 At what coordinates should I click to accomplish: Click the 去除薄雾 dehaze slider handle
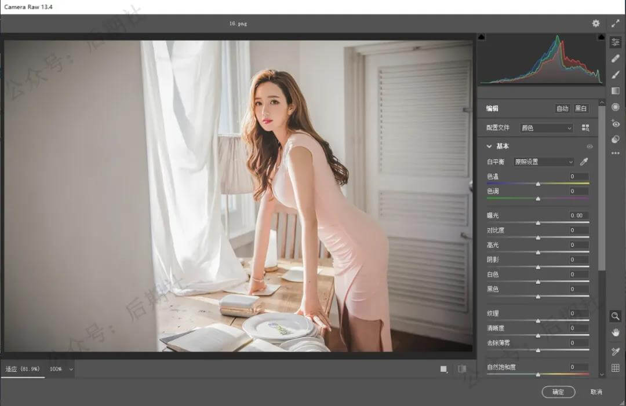pyautogui.click(x=538, y=350)
